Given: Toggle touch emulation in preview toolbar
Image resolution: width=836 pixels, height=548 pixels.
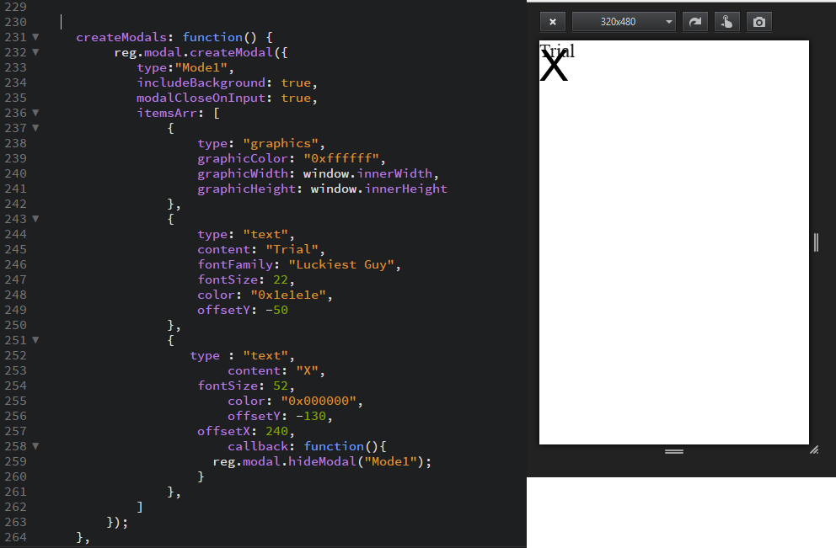Looking at the screenshot, I should click(726, 22).
